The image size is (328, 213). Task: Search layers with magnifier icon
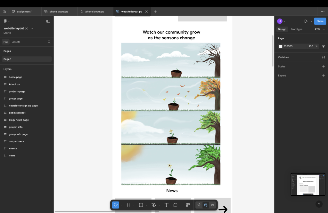[49, 42]
